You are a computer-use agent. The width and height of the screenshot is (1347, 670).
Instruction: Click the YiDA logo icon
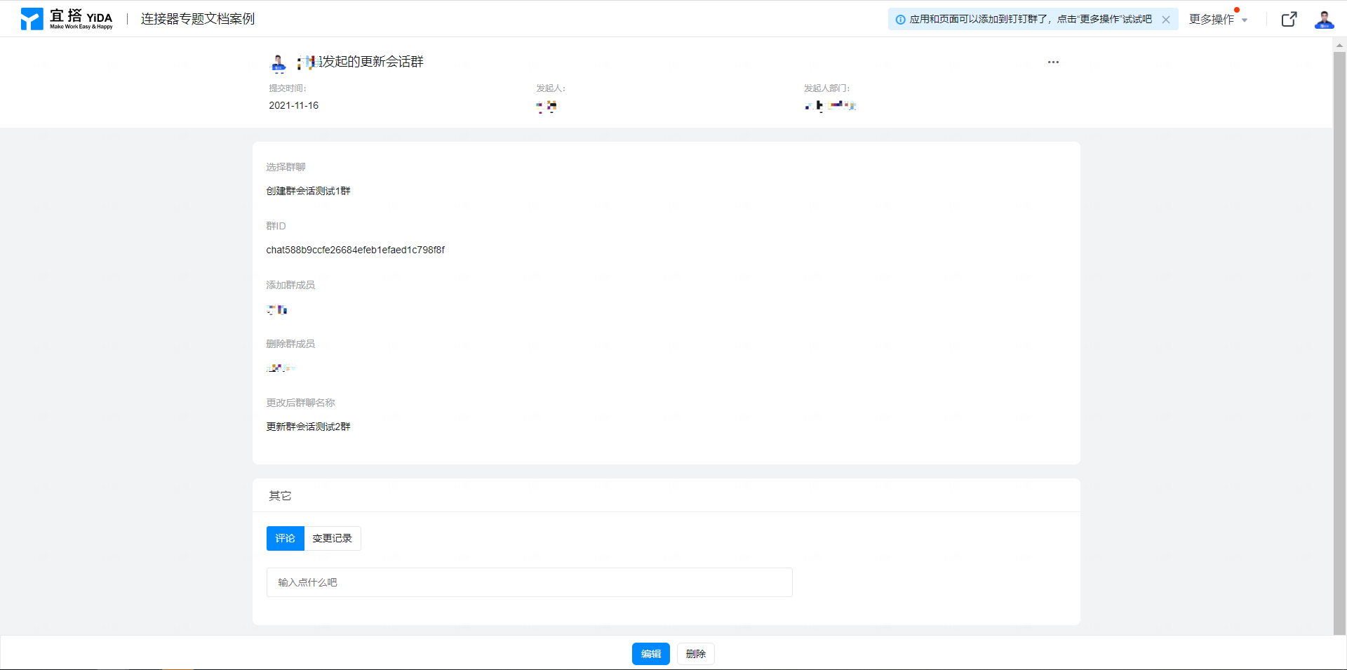[32, 19]
